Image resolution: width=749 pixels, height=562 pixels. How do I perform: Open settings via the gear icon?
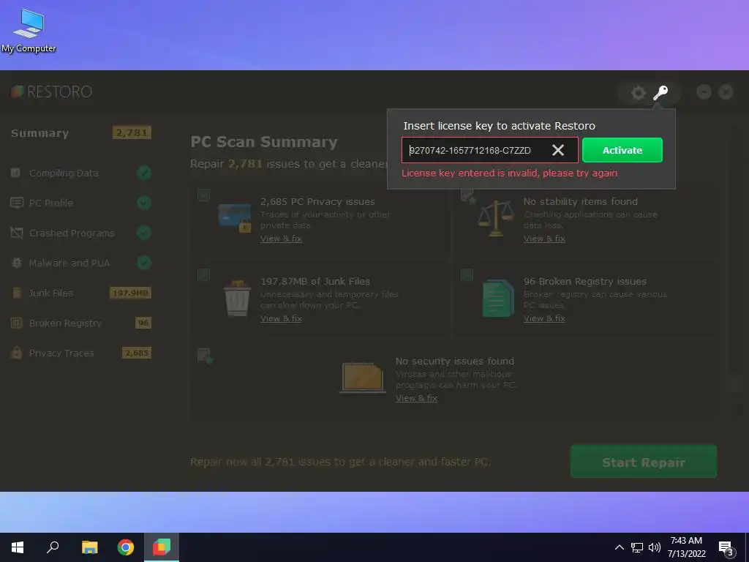[638, 92]
